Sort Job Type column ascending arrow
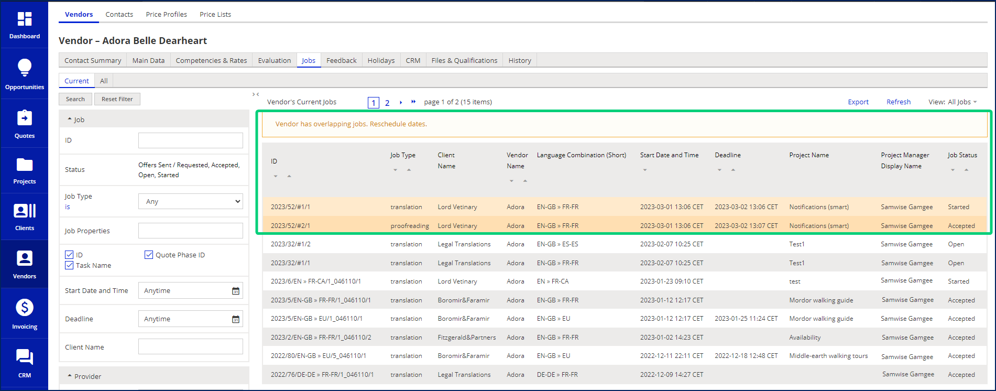This screenshot has width=996, height=391. click(409, 170)
